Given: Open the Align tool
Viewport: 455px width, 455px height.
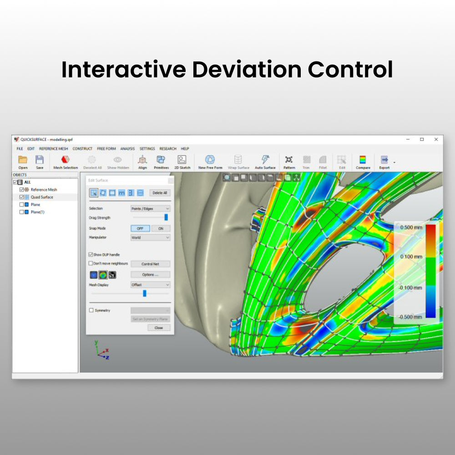Looking at the screenshot, I should pyautogui.click(x=142, y=160).
